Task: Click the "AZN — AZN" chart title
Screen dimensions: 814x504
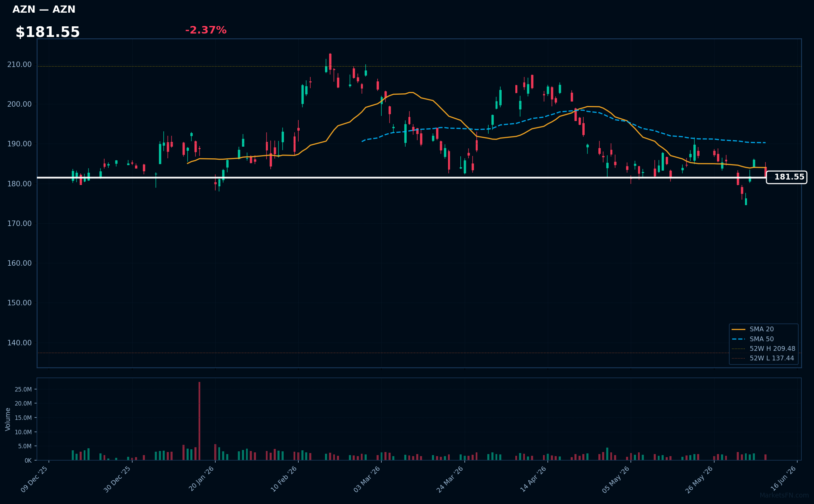Action: pos(44,10)
